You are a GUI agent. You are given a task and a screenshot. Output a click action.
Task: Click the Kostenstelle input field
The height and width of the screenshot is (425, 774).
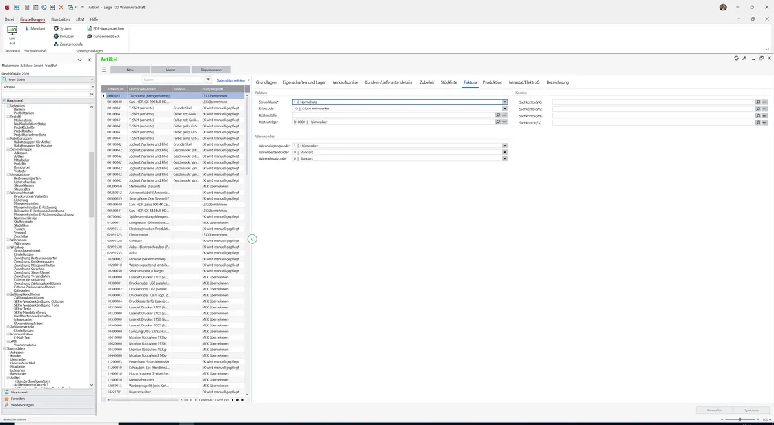[x=393, y=115]
